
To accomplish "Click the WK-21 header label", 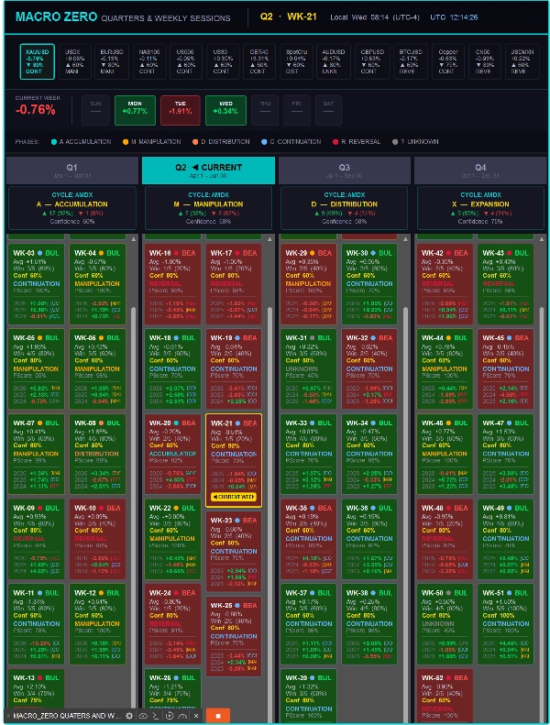I will point(302,16).
